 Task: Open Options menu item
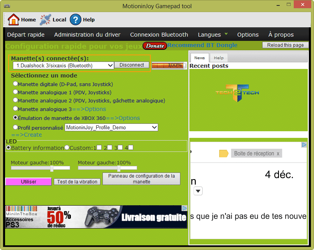point(248,35)
